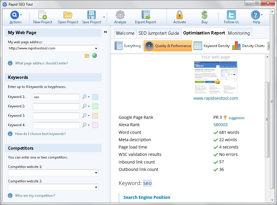Screen dimensions: 277x205
Task: Collapse the left panel with double-arrow
Action: click(x=105, y=32)
